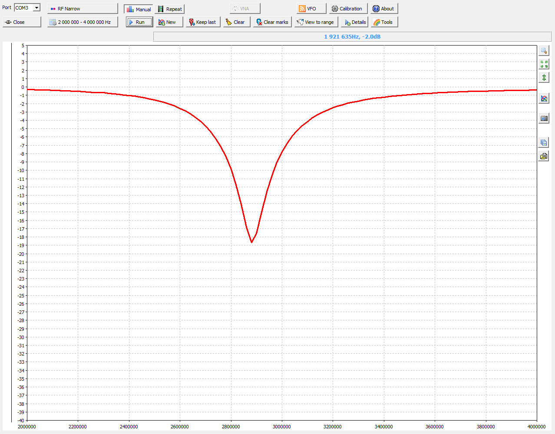Screen dimensions: 555x434
Task: Click the View to range button
Action: point(316,22)
